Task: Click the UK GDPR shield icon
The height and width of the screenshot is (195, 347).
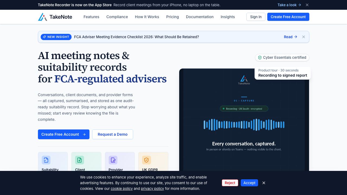Action: [146, 160]
